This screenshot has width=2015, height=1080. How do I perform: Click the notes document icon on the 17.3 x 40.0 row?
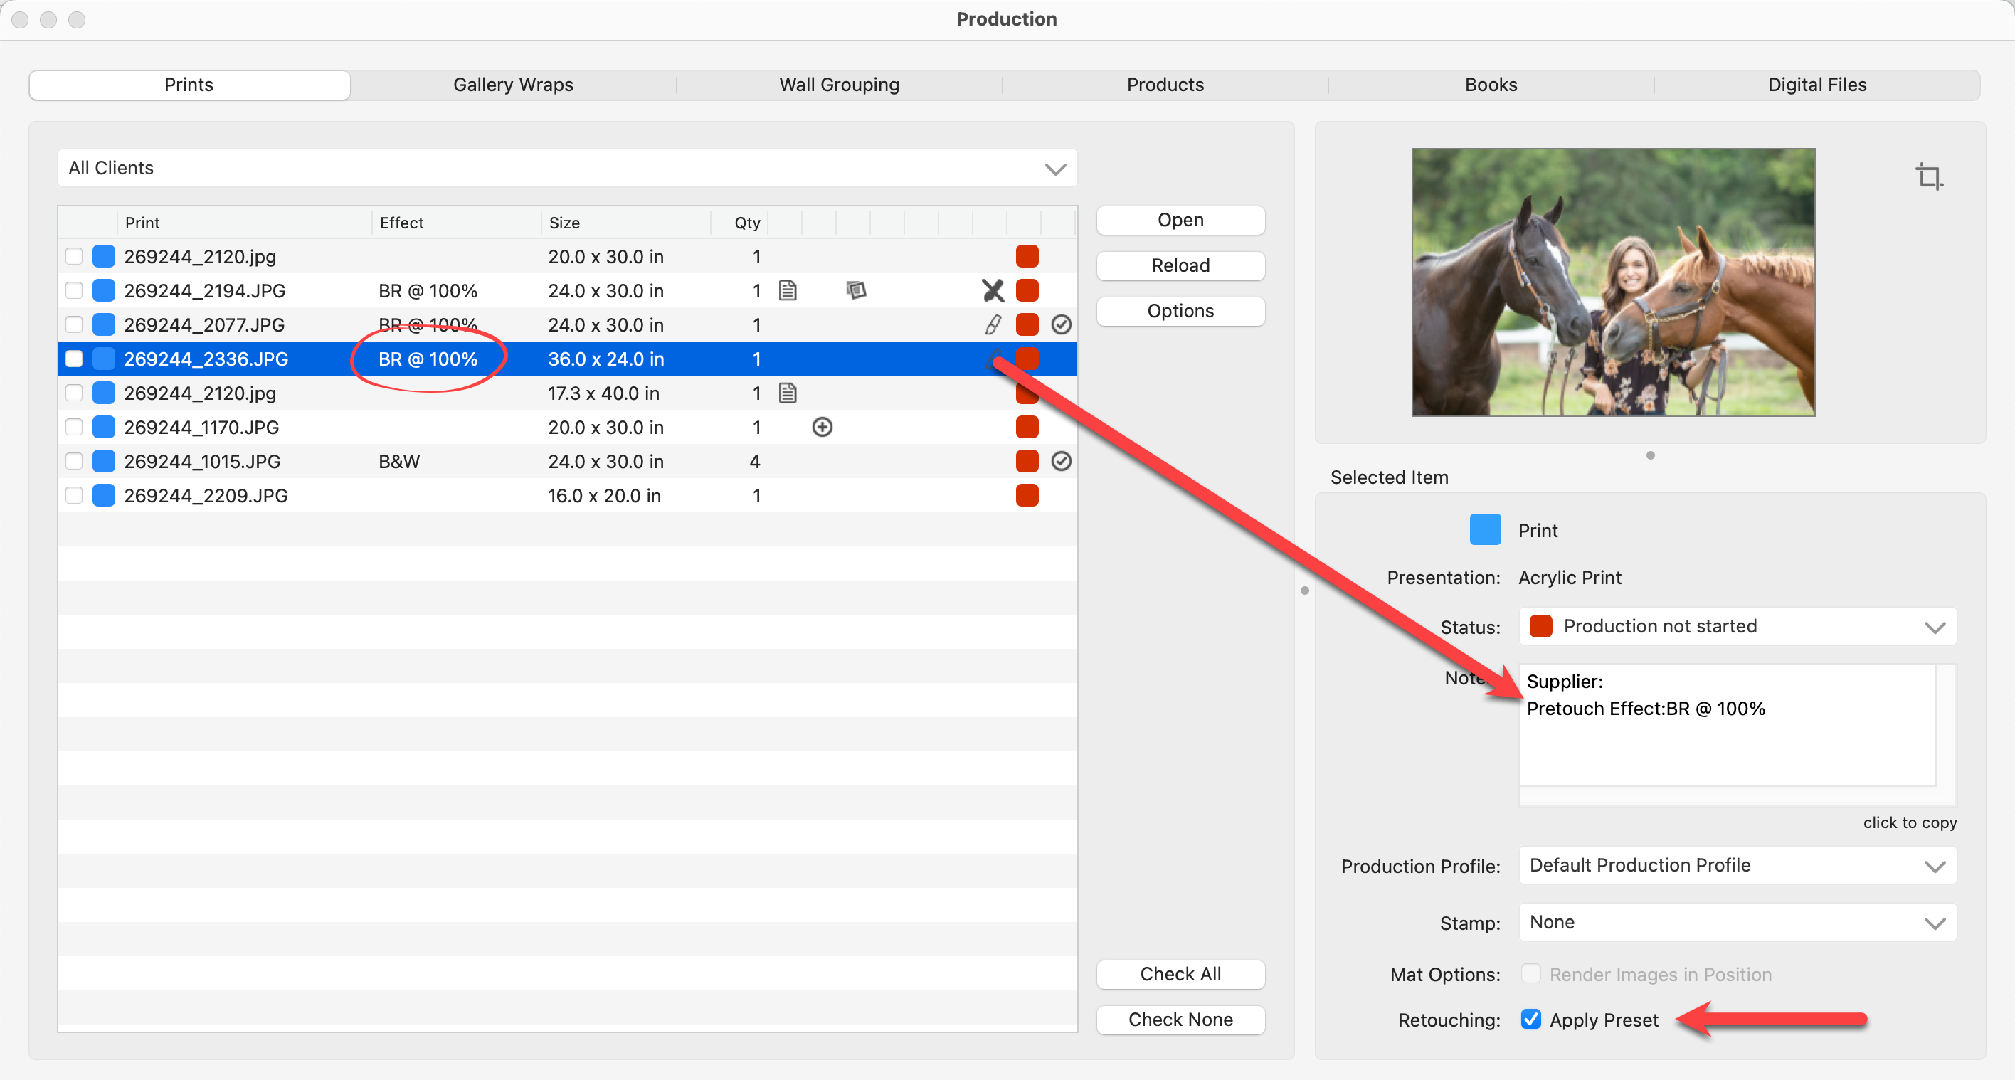tap(788, 393)
